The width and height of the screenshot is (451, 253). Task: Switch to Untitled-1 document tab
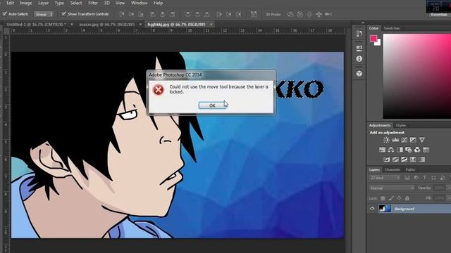[x=36, y=25]
